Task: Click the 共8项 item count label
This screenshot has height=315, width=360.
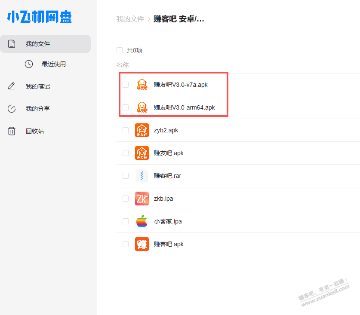Action: [135, 50]
